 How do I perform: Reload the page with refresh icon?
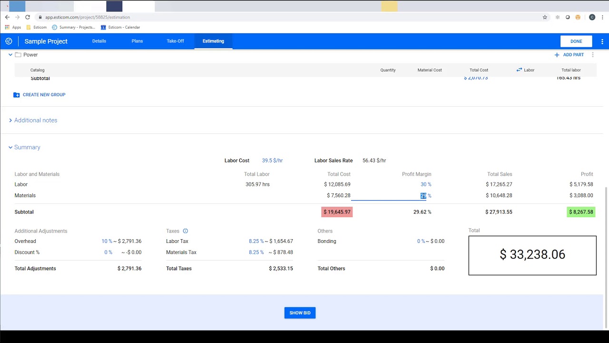pos(28,17)
